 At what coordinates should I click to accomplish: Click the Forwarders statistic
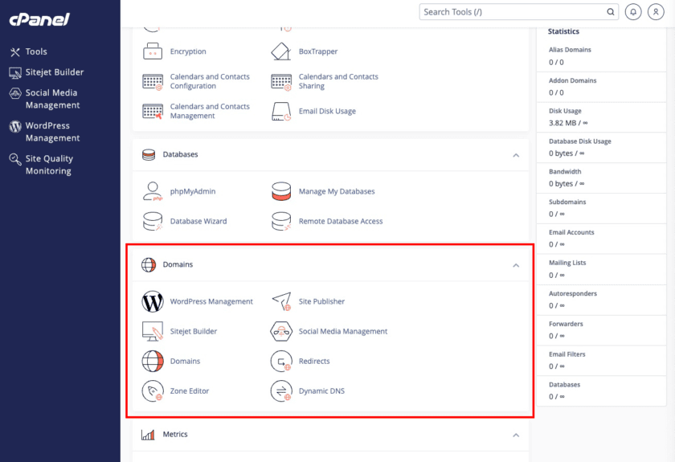[601, 330]
